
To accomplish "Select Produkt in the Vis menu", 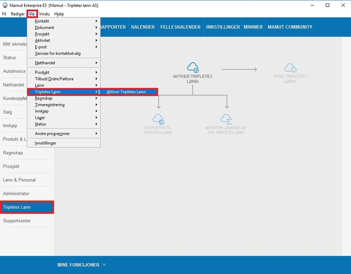I will pyautogui.click(x=64, y=72).
